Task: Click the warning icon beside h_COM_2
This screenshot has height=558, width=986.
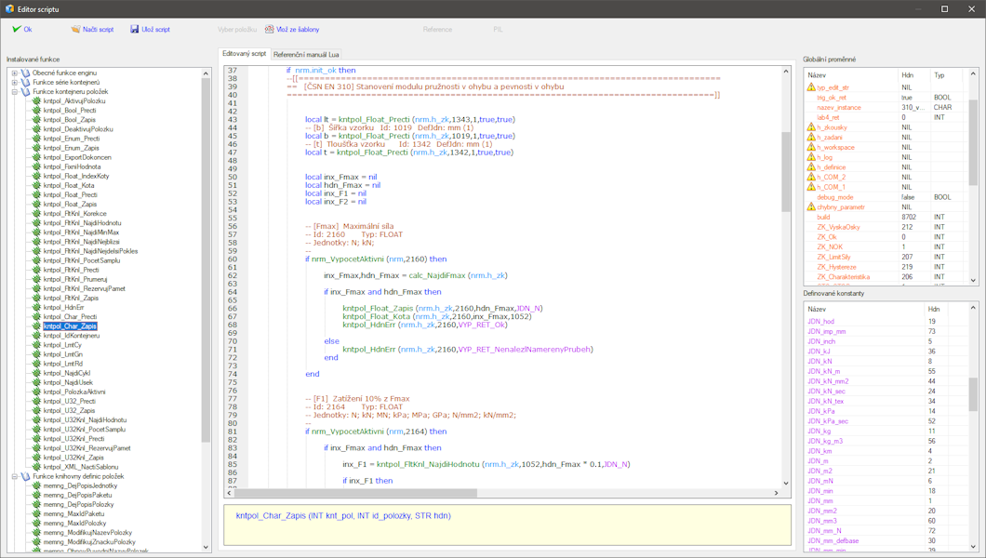Action: click(x=811, y=178)
